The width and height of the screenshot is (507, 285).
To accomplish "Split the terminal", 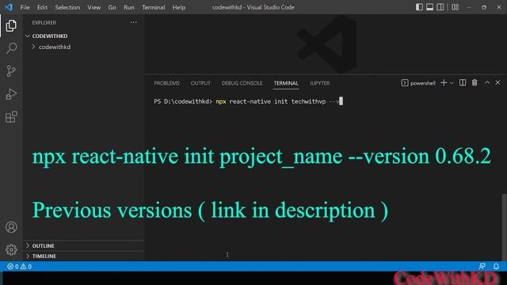I will coord(463,83).
